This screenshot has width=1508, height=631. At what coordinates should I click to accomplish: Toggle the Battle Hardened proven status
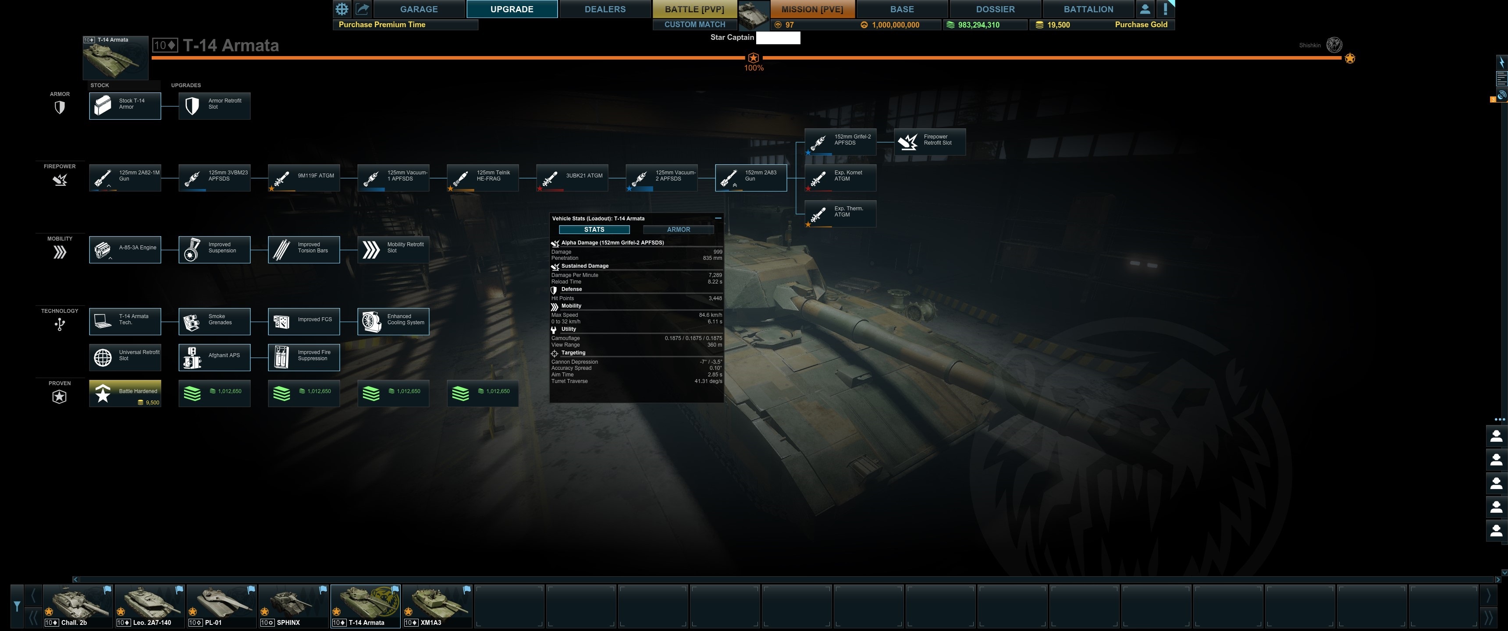tap(124, 393)
